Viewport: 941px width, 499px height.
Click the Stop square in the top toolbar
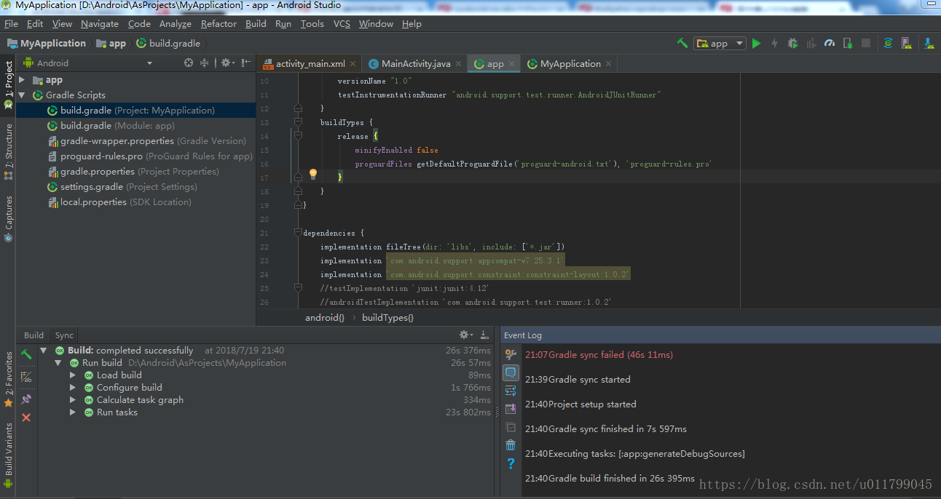865,43
